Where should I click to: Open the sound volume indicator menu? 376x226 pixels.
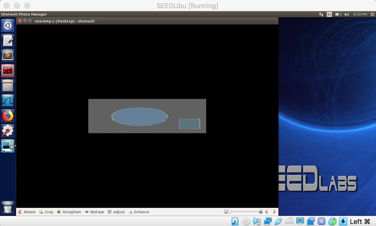tap(347, 14)
